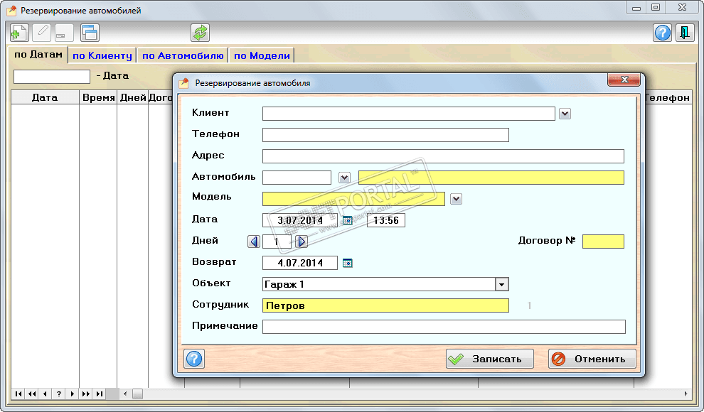
Task: Minimize the main Резервирование автомобилей window
Action: point(636,8)
